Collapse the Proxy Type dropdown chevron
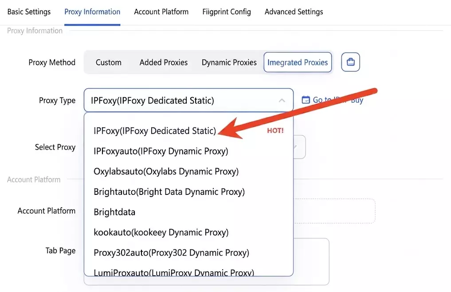Image resolution: width=451 pixels, height=292 pixels. 282,100
